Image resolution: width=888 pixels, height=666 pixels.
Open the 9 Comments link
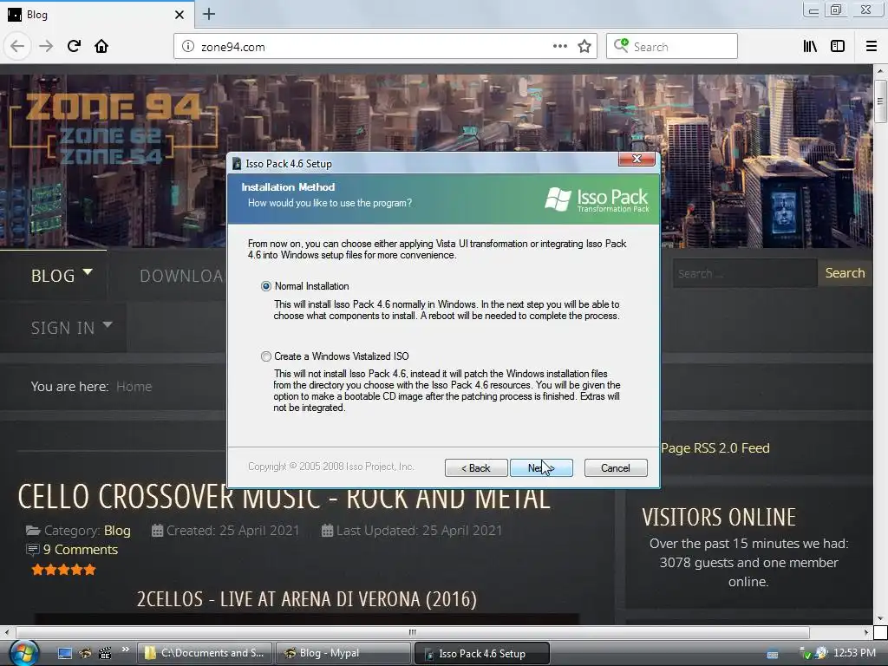tap(80, 550)
